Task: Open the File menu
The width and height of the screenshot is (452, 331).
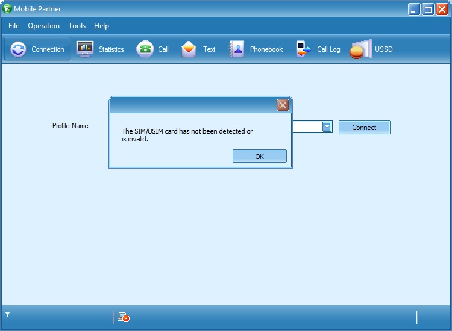Action: click(14, 26)
